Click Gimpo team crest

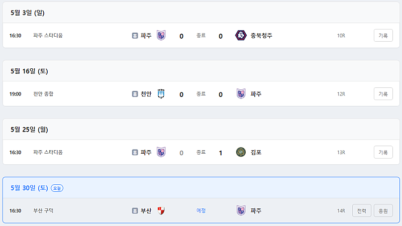pyautogui.click(x=241, y=152)
